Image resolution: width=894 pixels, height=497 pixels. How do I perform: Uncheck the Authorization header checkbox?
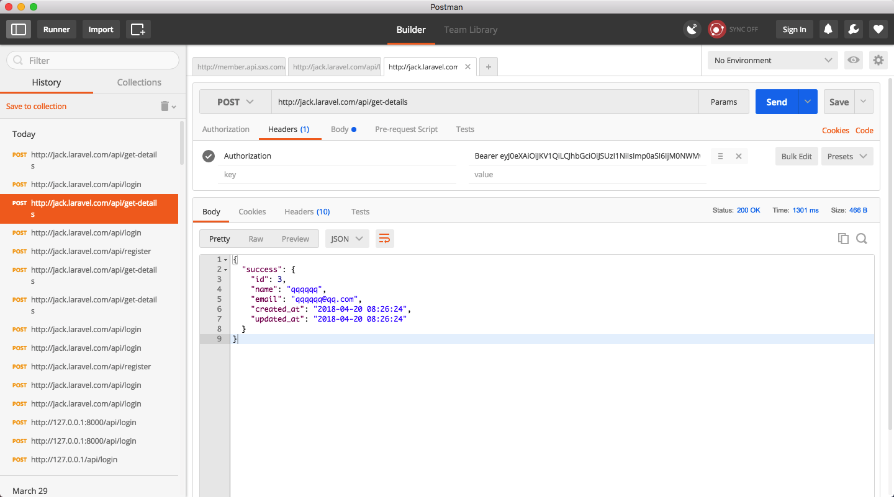(x=209, y=156)
